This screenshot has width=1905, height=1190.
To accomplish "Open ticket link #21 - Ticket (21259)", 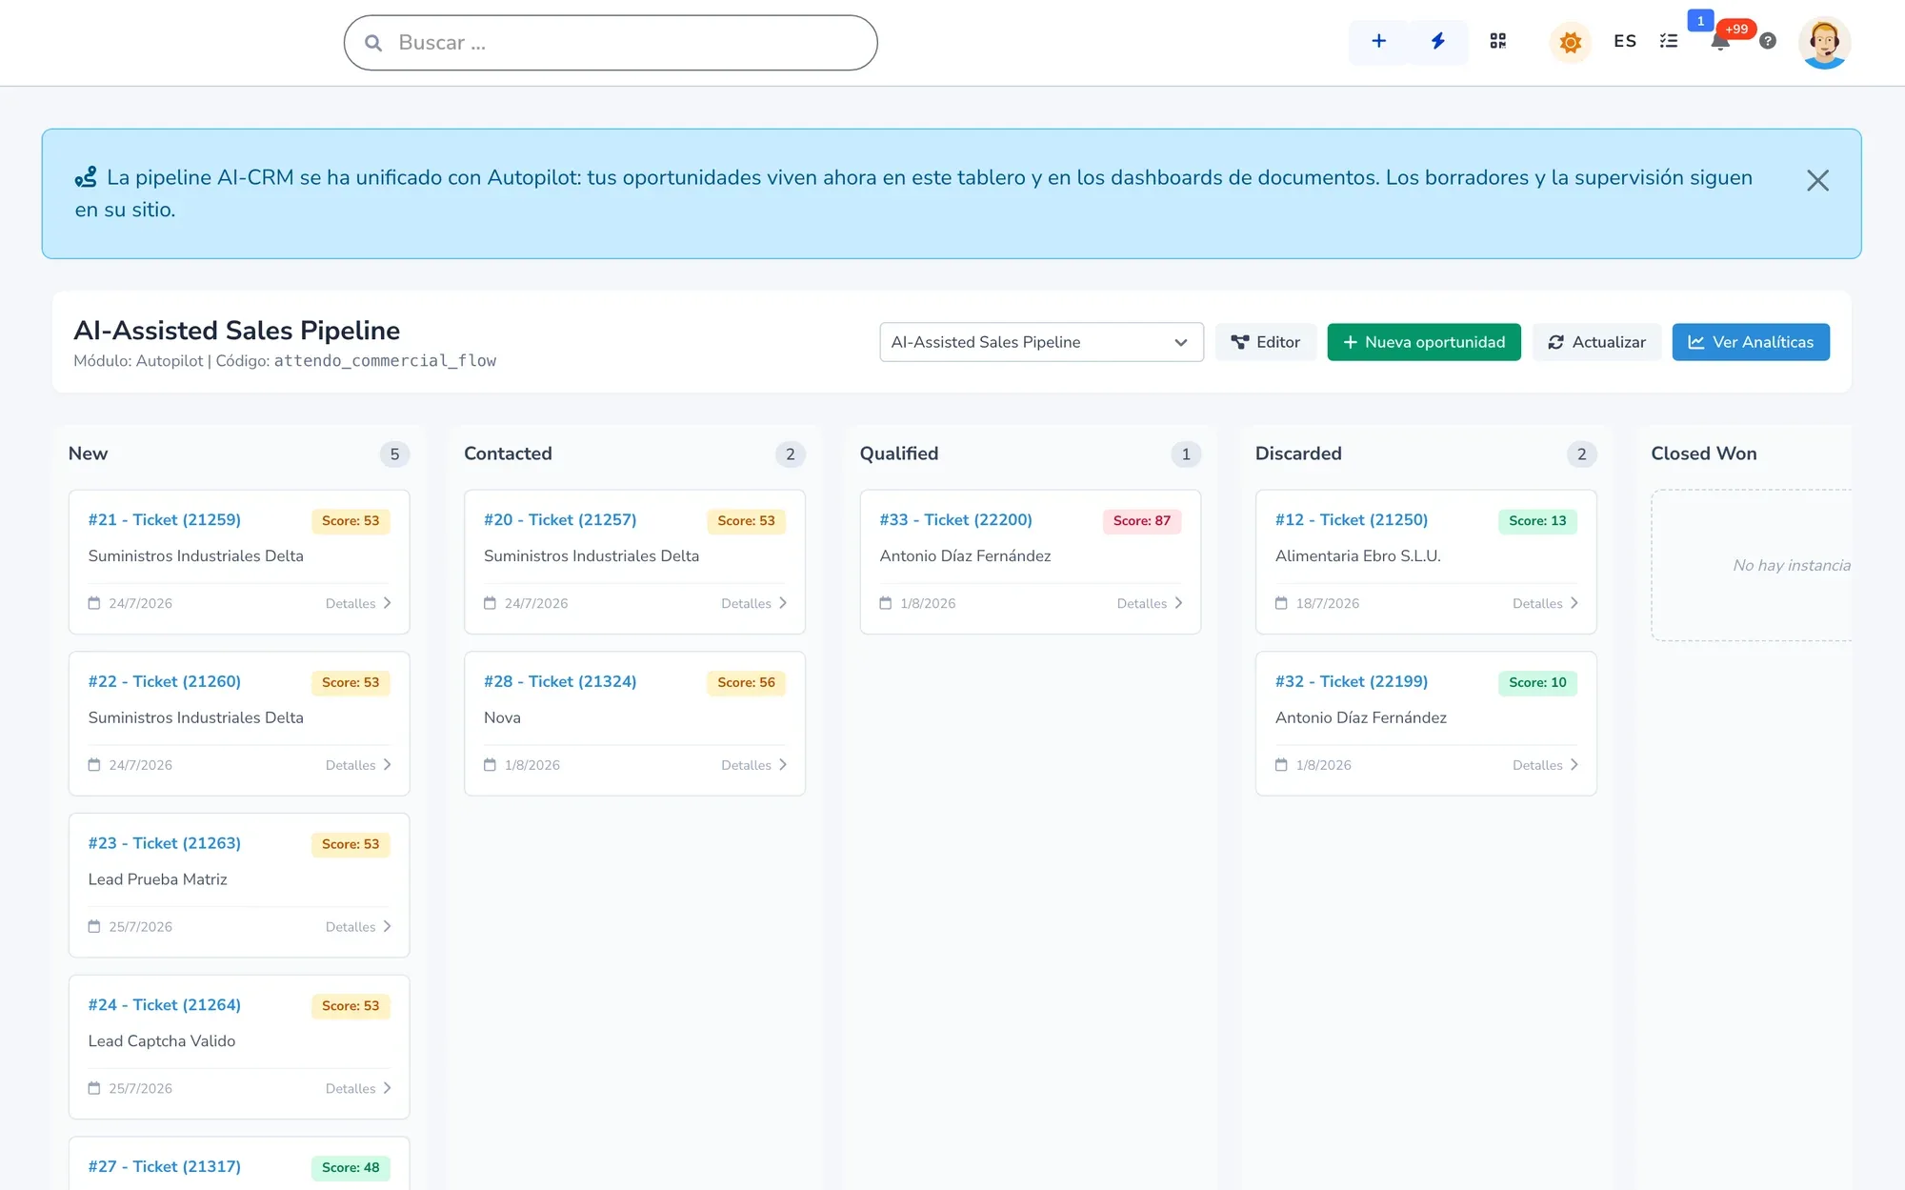I will pos(164,519).
